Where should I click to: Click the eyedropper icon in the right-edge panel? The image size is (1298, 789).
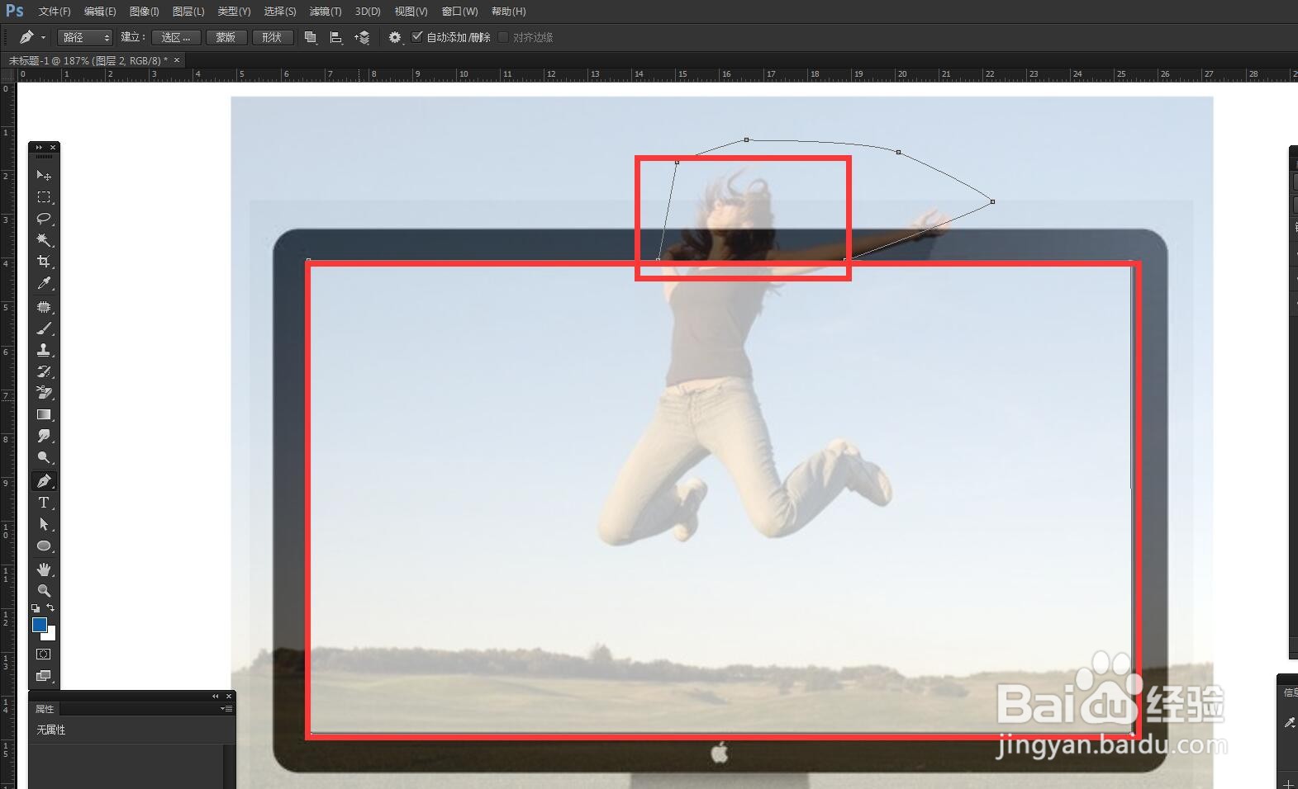[1289, 722]
